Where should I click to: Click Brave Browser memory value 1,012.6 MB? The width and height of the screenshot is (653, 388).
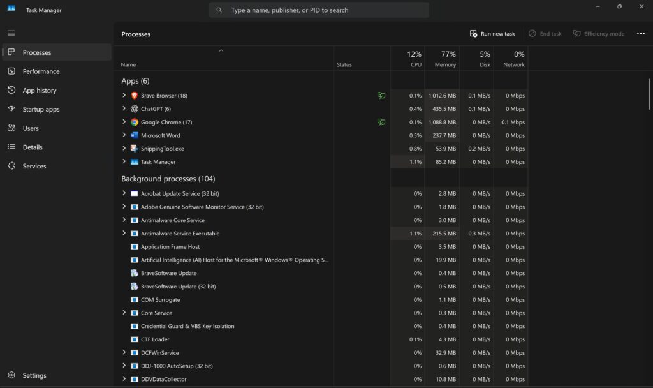442,96
